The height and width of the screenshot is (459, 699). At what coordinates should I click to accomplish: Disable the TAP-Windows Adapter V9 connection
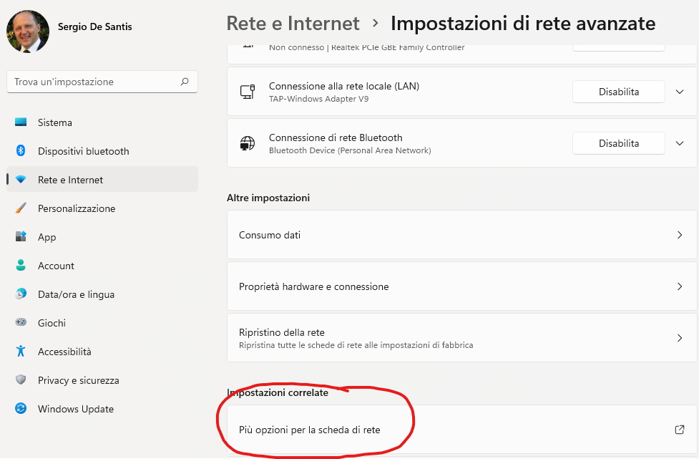pos(619,92)
